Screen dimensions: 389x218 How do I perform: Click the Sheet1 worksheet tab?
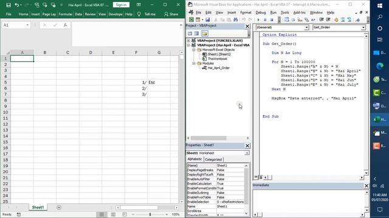tap(38, 207)
